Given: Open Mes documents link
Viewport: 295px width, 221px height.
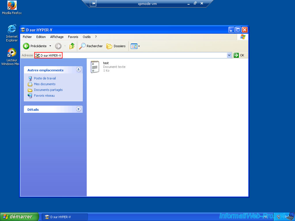Looking at the screenshot, I should 45,84.
